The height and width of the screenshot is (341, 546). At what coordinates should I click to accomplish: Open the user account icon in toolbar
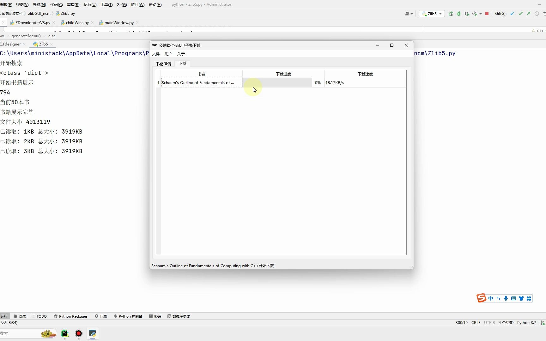[409, 14]
